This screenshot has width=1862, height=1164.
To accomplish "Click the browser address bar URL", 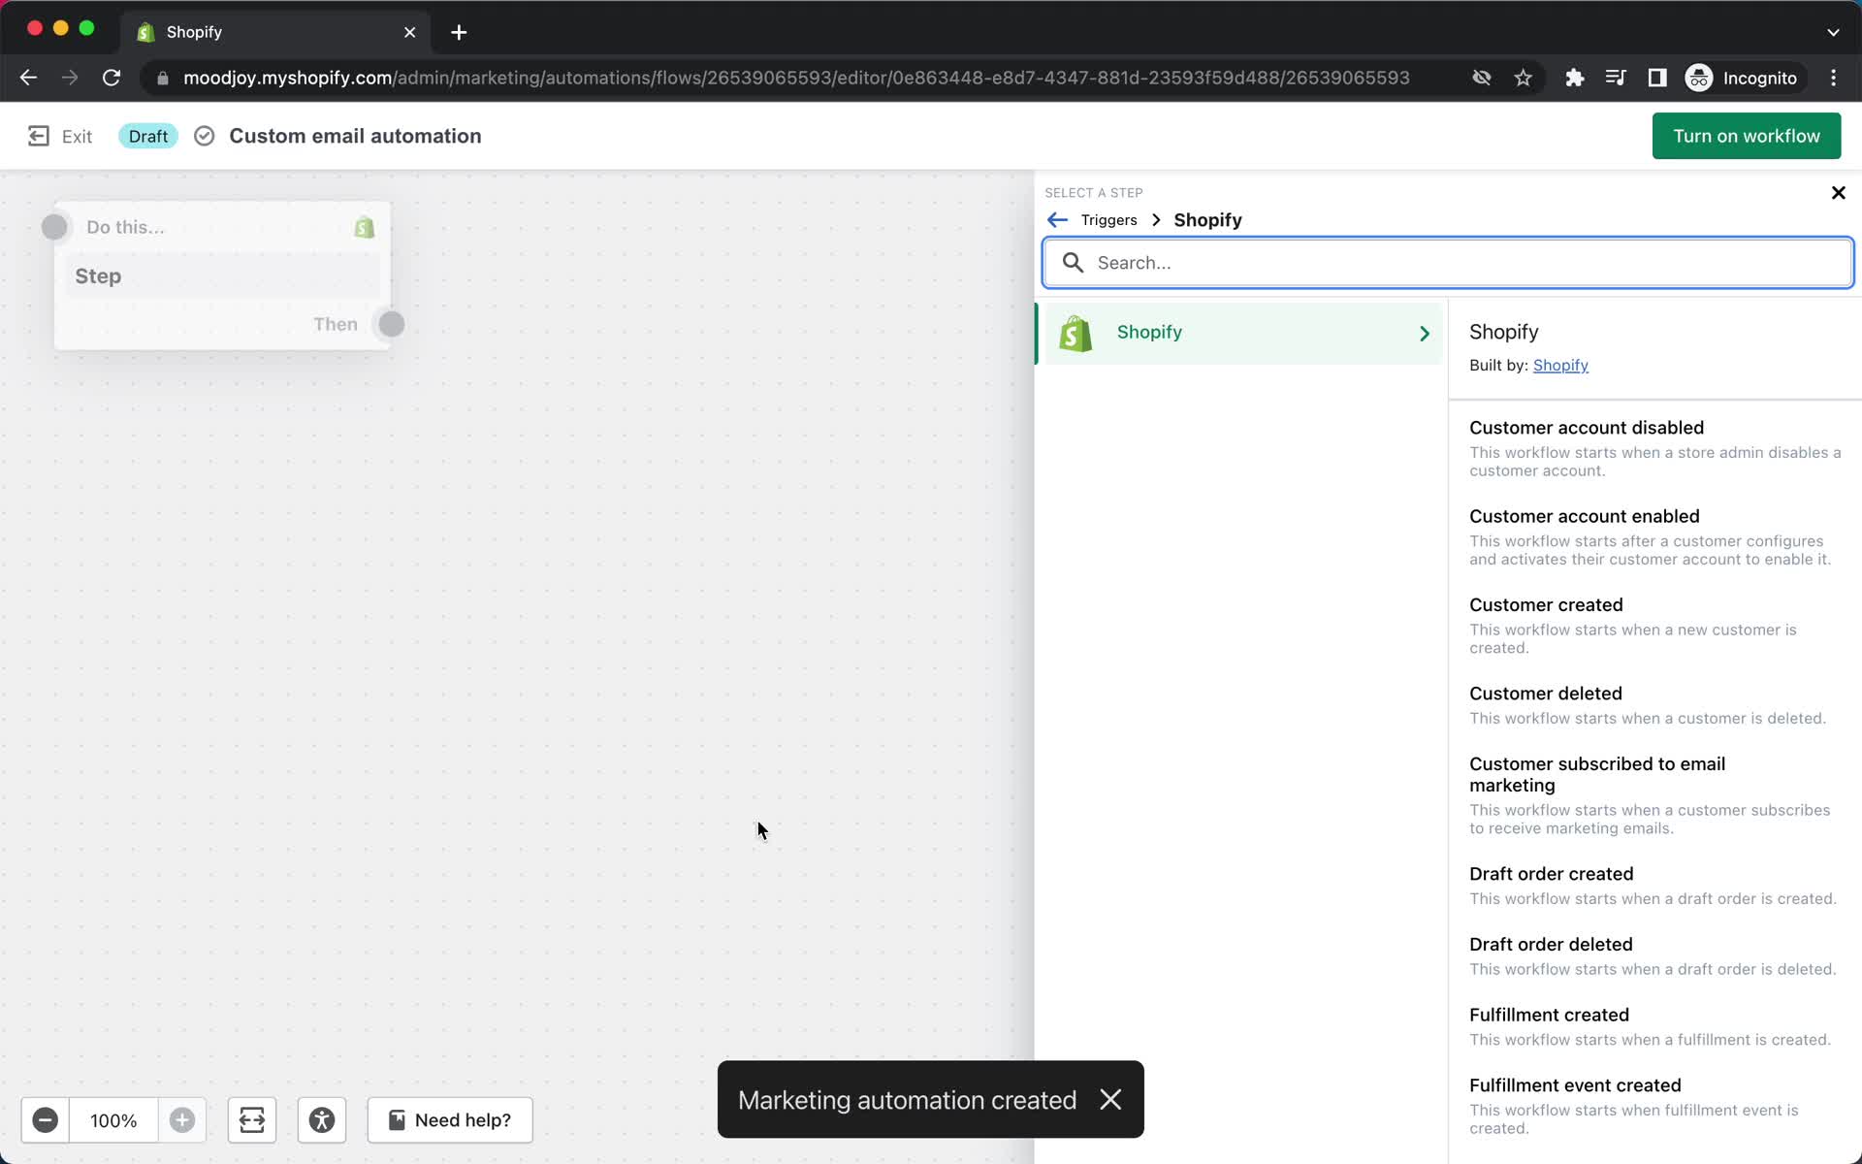I will coord(795,78).
